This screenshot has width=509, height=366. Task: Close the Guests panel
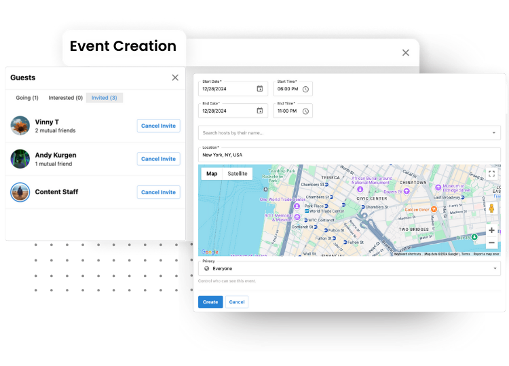[175, 78]
